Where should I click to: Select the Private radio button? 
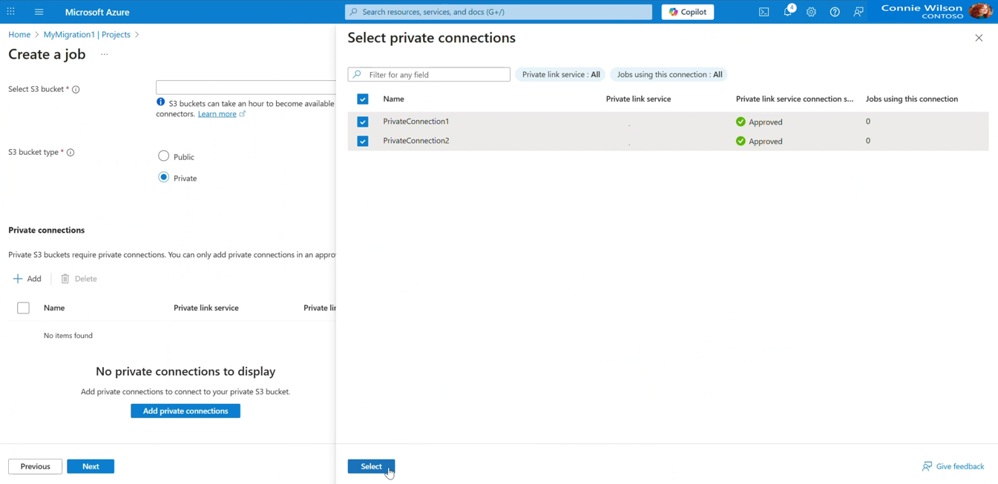pos(164,177)
